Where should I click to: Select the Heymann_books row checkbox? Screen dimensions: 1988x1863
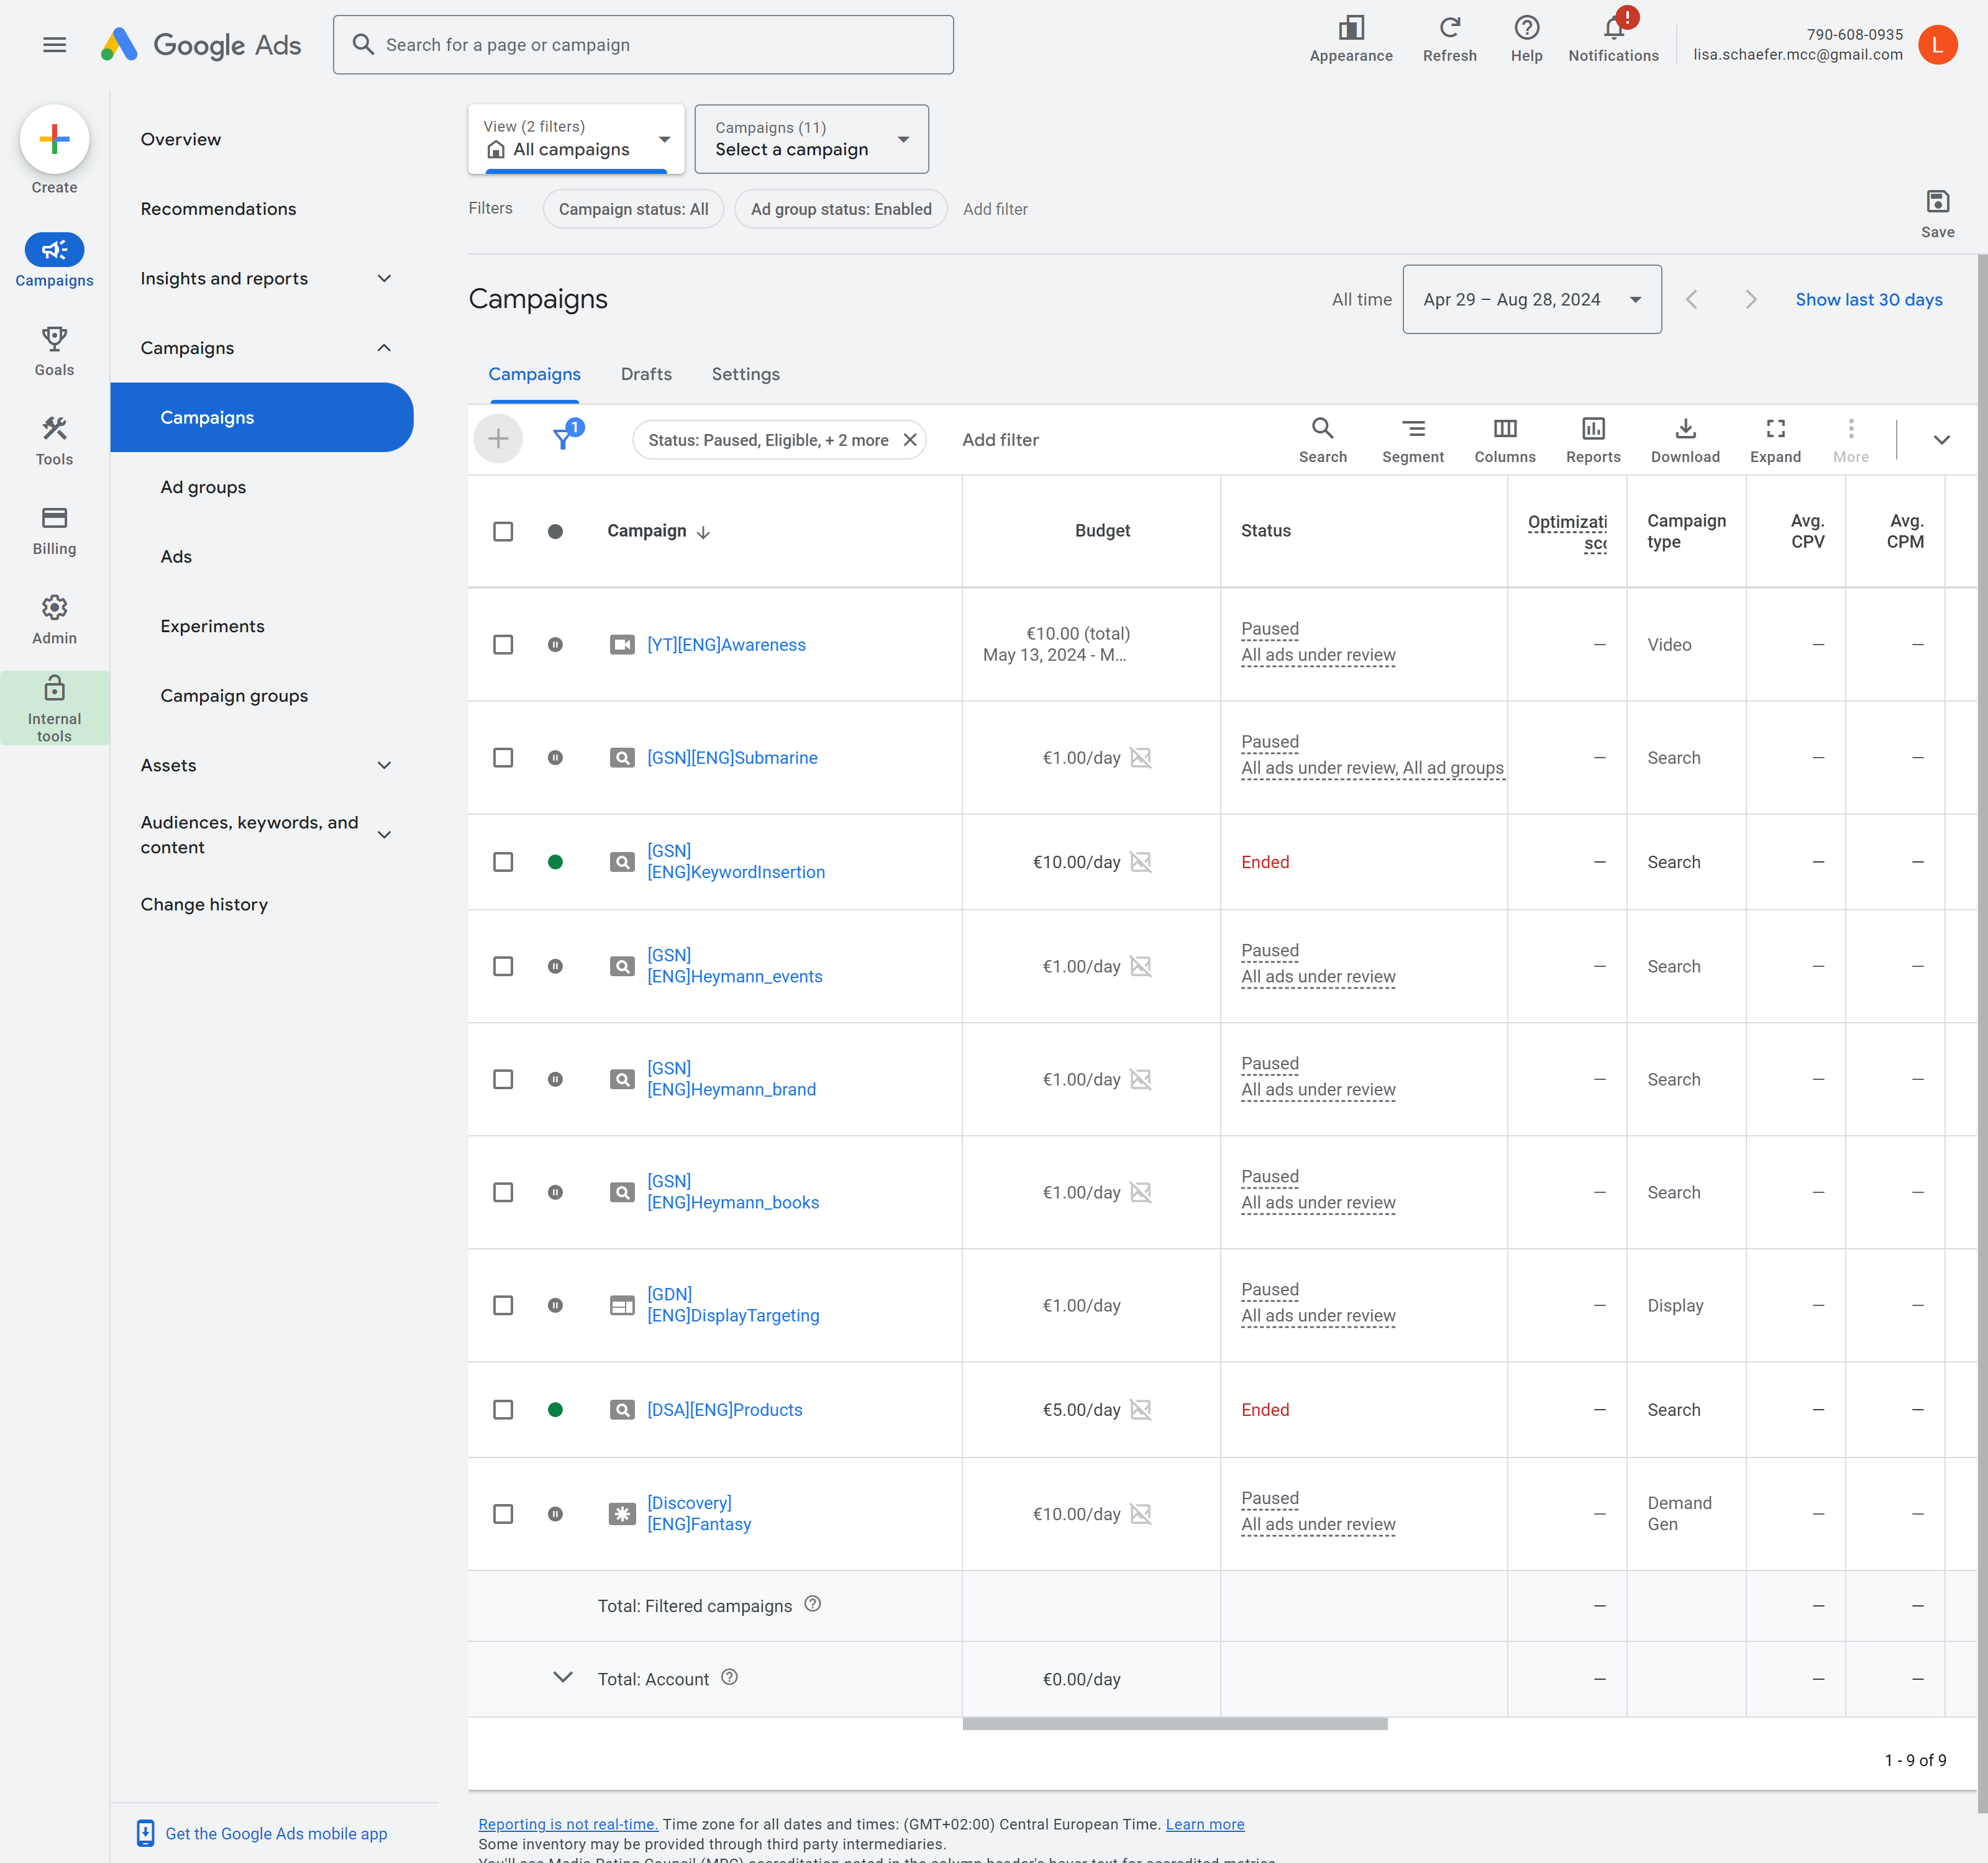pyautogui.click(x=503, y=1192)
